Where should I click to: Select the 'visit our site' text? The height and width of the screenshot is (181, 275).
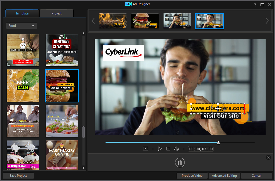pyautogui.click(x=221, y=116)
